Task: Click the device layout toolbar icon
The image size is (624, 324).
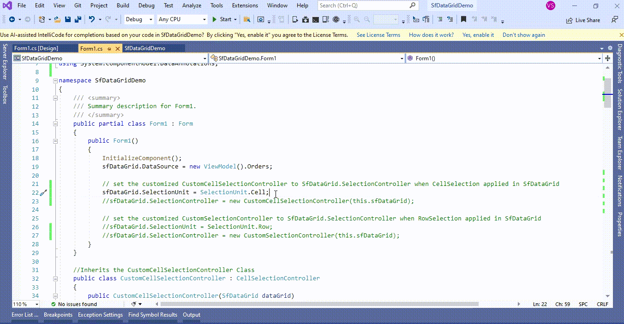Action: 326,19
